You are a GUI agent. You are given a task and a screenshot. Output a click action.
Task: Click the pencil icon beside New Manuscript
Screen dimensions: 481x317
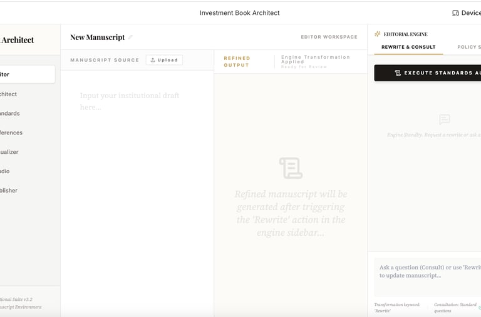tap(130, 37)
